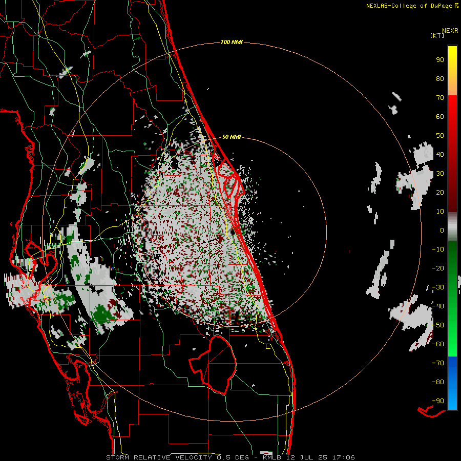This screenshot has height=461, width=461.
Task: Click the 17:06 timestamp
Action: [x=343, y=457]
